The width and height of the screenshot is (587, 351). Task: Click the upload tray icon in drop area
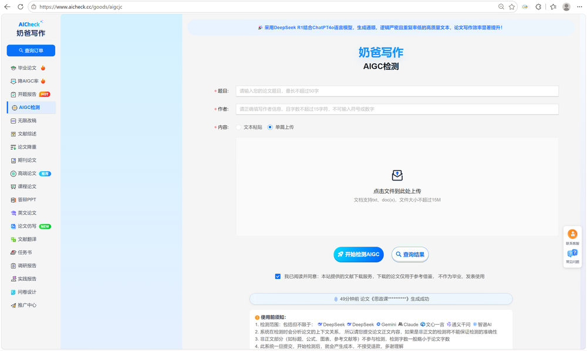tap(397, 175)
